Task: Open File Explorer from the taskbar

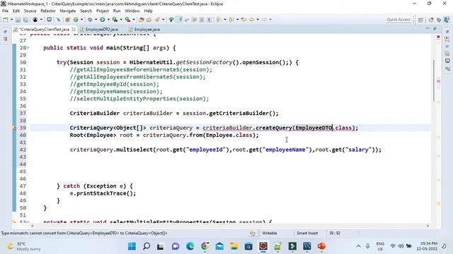Action: pyautogui.click(x=234, y=246)
